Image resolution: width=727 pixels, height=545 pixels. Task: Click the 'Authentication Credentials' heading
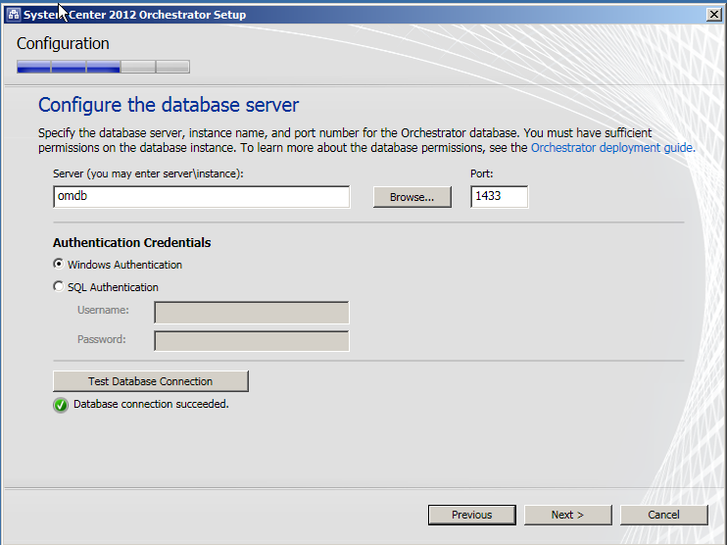131,242
